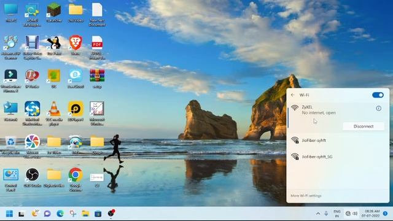The height and width of the screenshot is (221, 393).
Task: Open the colorful pinwheel app shortcut
Action: [x=33, y=146]
